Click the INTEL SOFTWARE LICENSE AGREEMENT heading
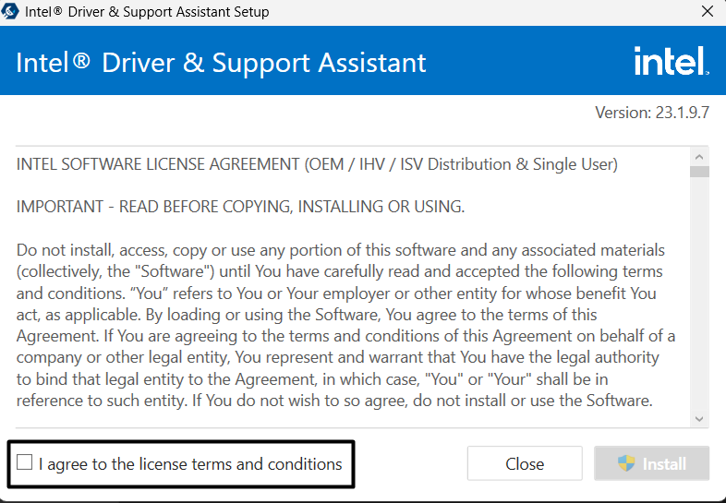Screen dimensions: 726x503 click(317, 164)
